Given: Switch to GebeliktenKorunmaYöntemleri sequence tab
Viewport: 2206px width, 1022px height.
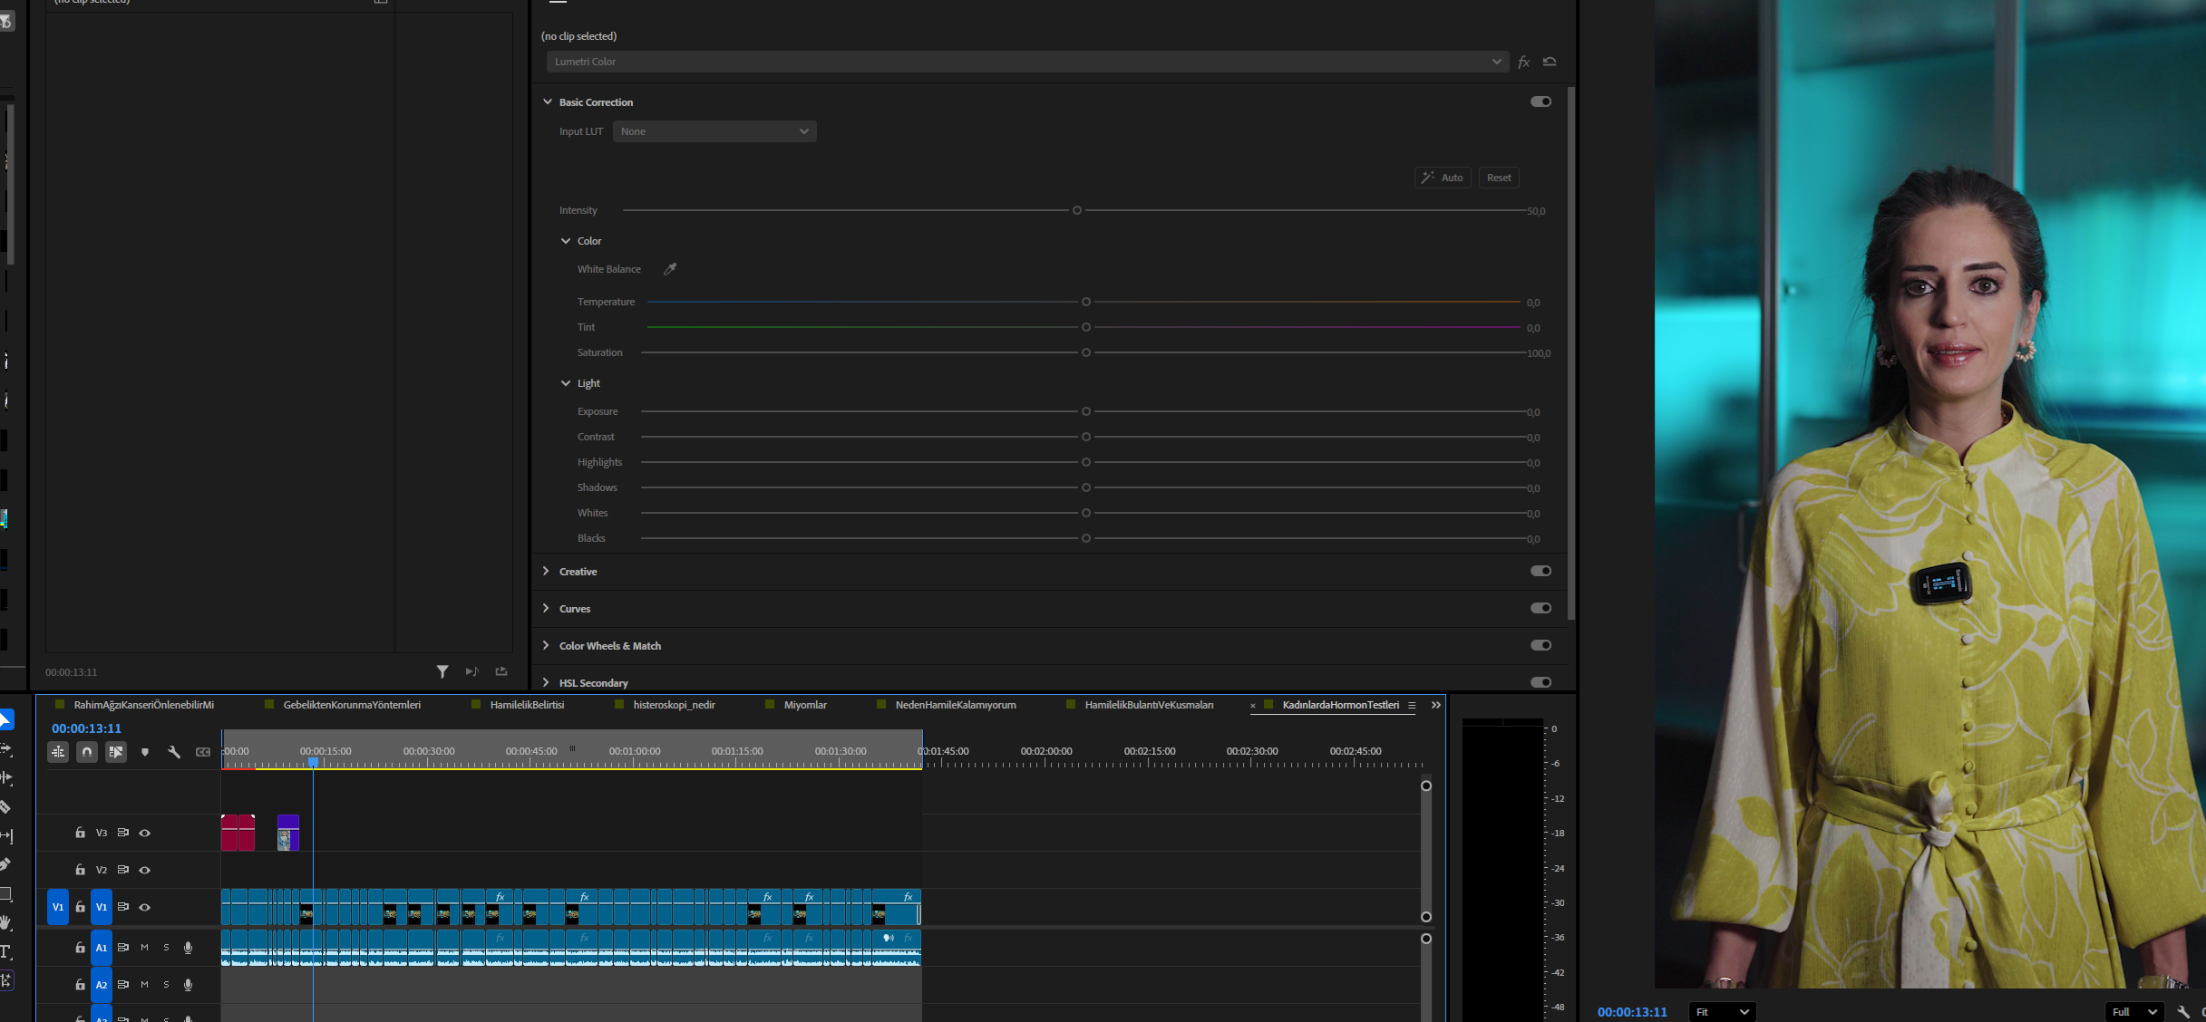Looking at the screenshot, I should (352, 705).
